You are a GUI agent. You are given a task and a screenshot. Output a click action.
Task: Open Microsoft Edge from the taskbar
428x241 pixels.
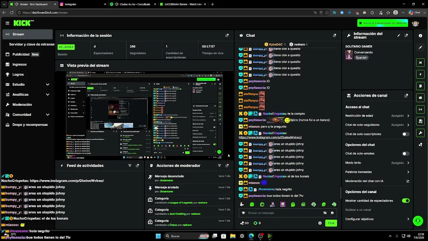251,236
